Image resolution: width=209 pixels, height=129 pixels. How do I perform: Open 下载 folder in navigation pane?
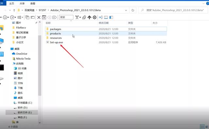click(20, 88)
